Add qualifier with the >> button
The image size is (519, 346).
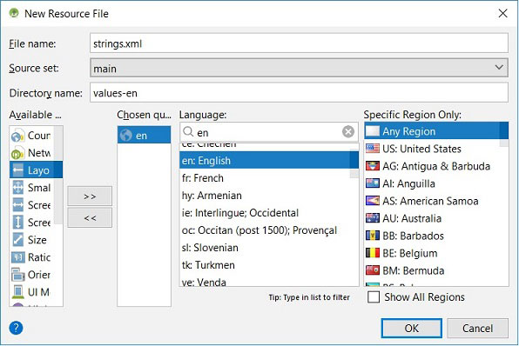pos(90,196)
